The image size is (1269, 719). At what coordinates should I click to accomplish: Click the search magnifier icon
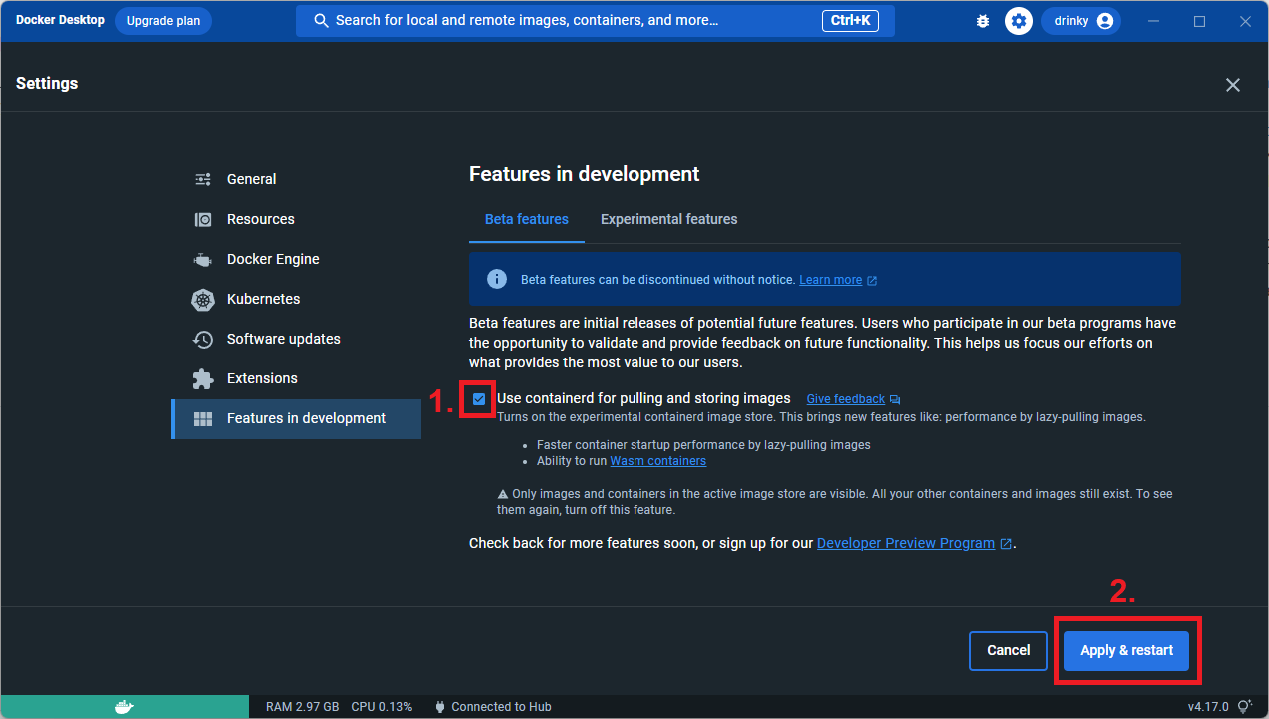[x=322, y=21]
